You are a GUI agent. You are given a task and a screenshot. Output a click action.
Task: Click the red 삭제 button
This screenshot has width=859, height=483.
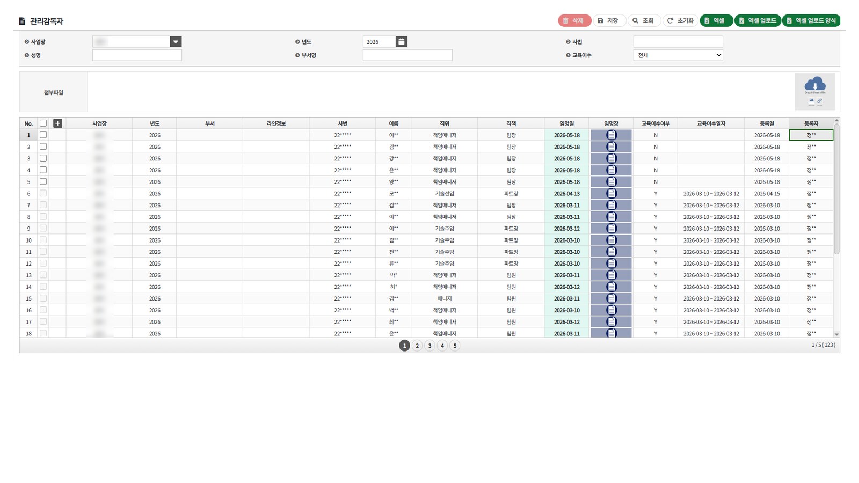[574, 20]
